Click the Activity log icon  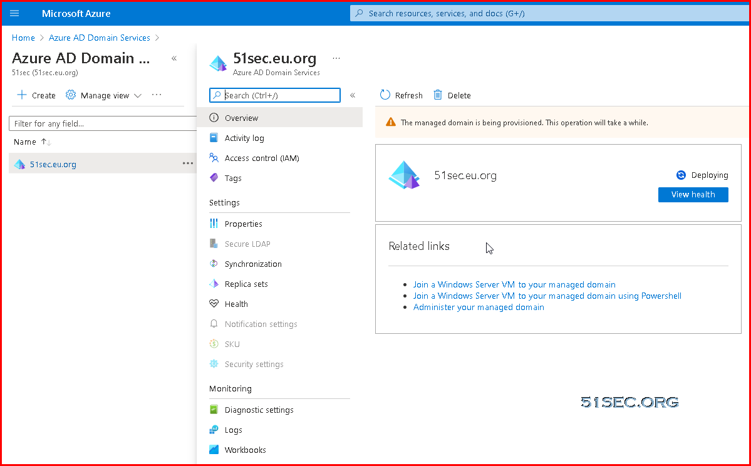click(214, 138)
